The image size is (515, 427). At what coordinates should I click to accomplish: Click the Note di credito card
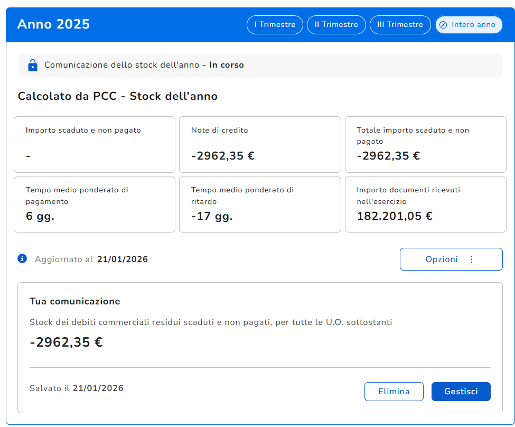tap(260, 144)
